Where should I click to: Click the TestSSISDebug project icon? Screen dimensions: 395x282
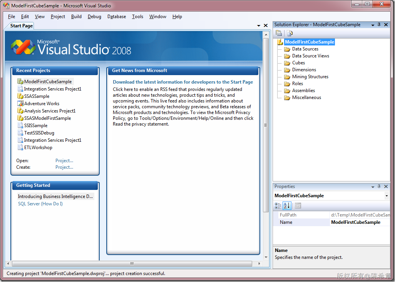click(x=20, y=133)
